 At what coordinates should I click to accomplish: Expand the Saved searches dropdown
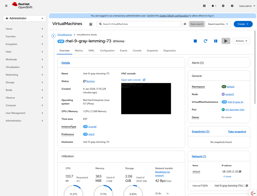tap(218, 24)
